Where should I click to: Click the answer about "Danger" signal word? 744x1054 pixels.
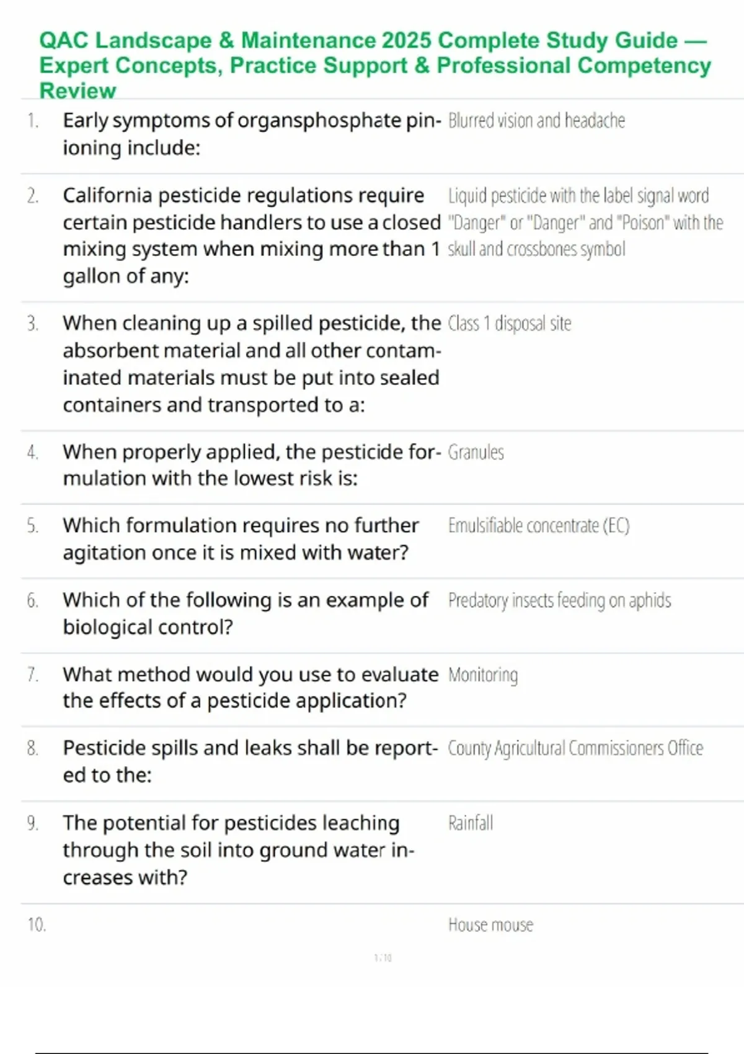tap(585, 223)
